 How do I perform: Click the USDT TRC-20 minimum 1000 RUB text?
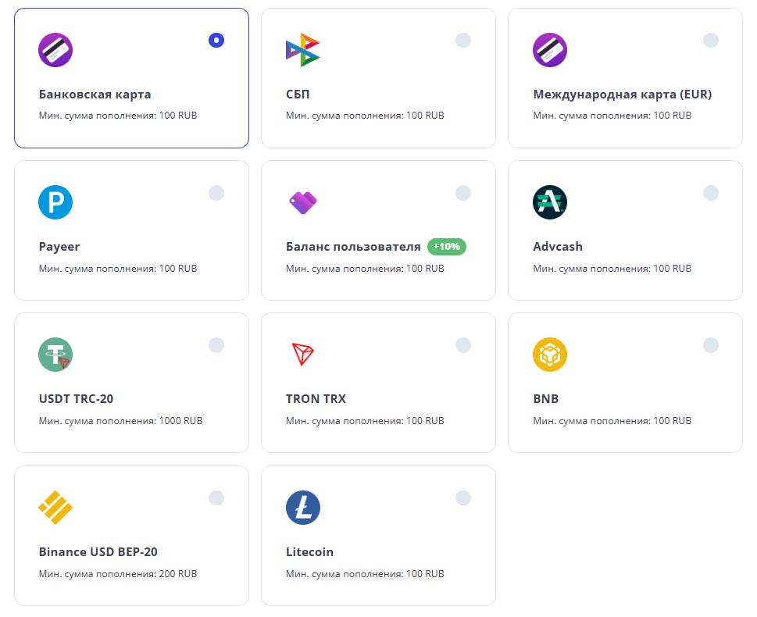[x=120, y=421]
